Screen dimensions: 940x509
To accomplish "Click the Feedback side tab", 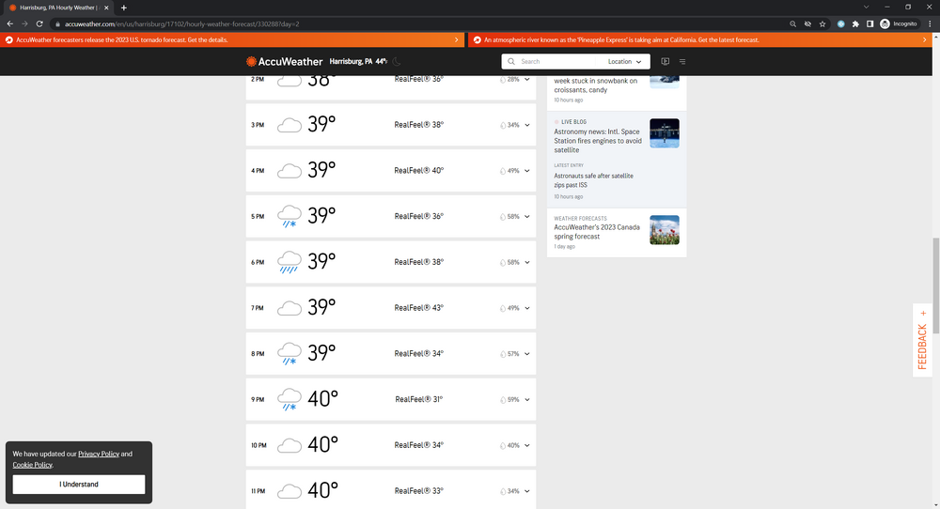I will 922,340.
